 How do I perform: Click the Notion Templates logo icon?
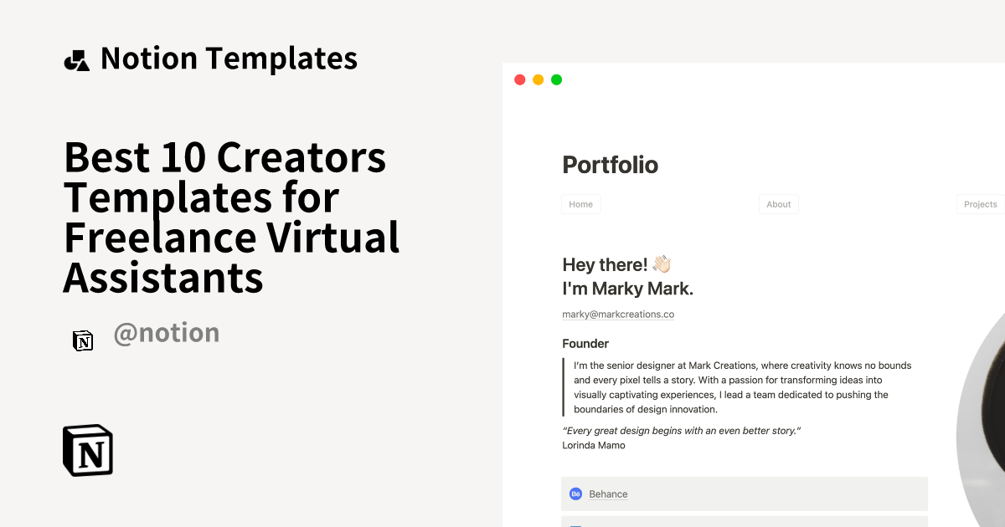[x=76, y=58]
